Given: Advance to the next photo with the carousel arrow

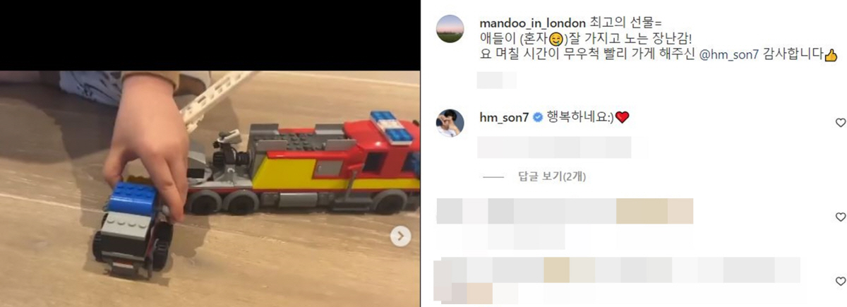Looking at the screenshot, I should pos(401,236).
